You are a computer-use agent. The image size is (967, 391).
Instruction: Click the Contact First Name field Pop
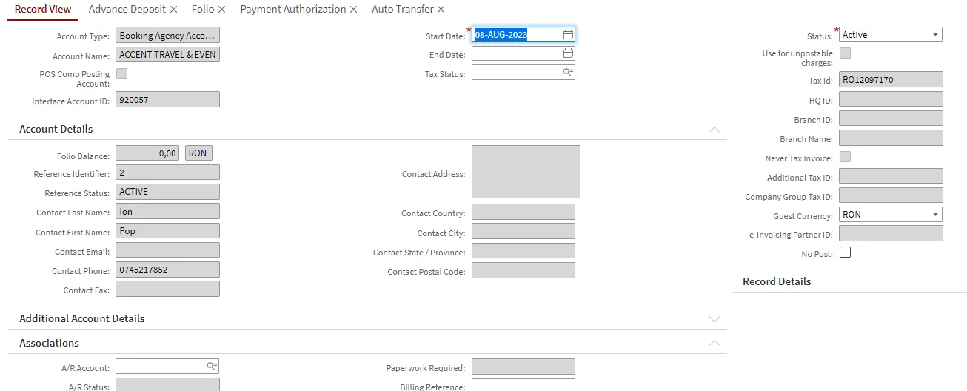[x=168, y=231]
